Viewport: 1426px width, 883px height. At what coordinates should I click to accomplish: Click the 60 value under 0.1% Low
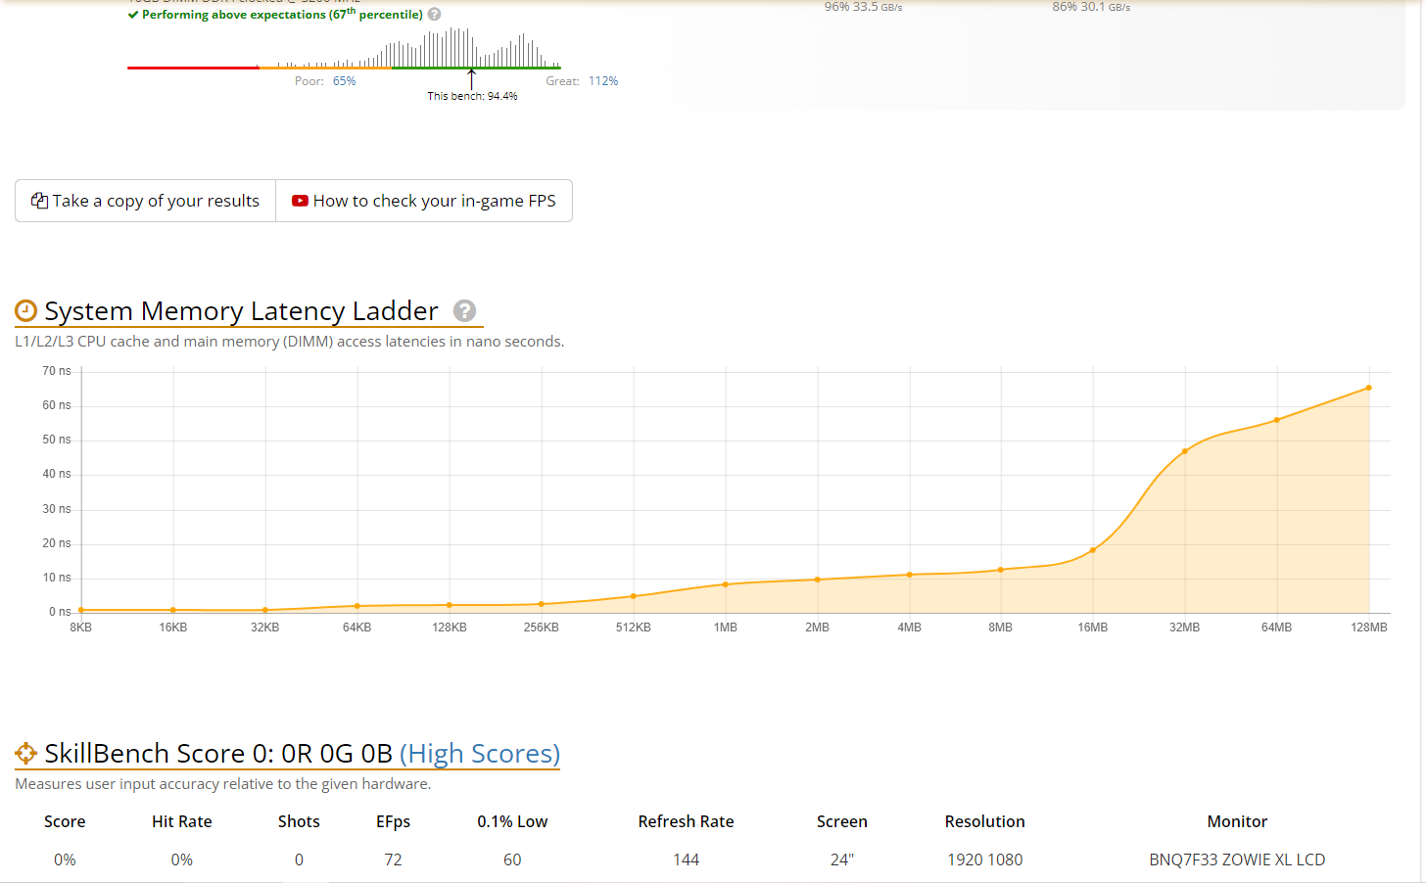pyautogui.click(x=512, y=860)
